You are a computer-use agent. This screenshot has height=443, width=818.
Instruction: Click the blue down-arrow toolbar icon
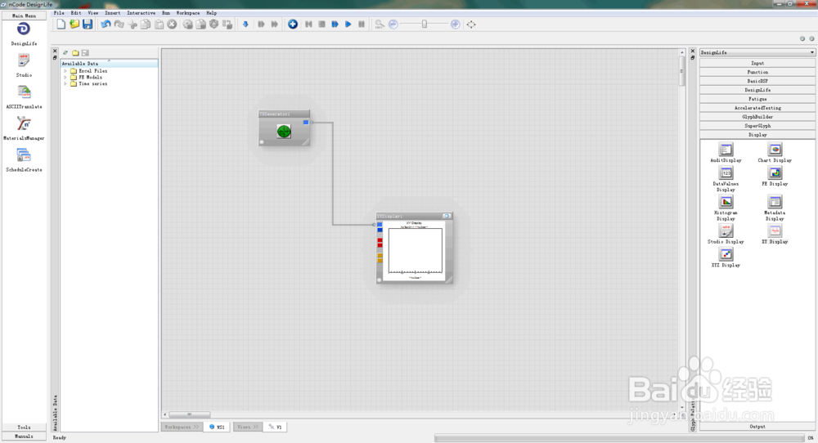pos(245,24)
